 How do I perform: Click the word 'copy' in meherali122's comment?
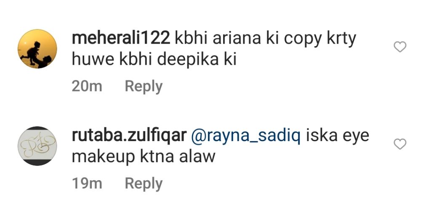pyautogui.click(x=303, y=39)
